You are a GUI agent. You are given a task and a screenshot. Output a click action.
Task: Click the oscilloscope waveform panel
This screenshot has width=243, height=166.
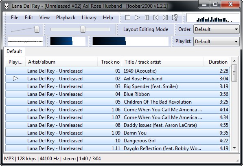25,41
